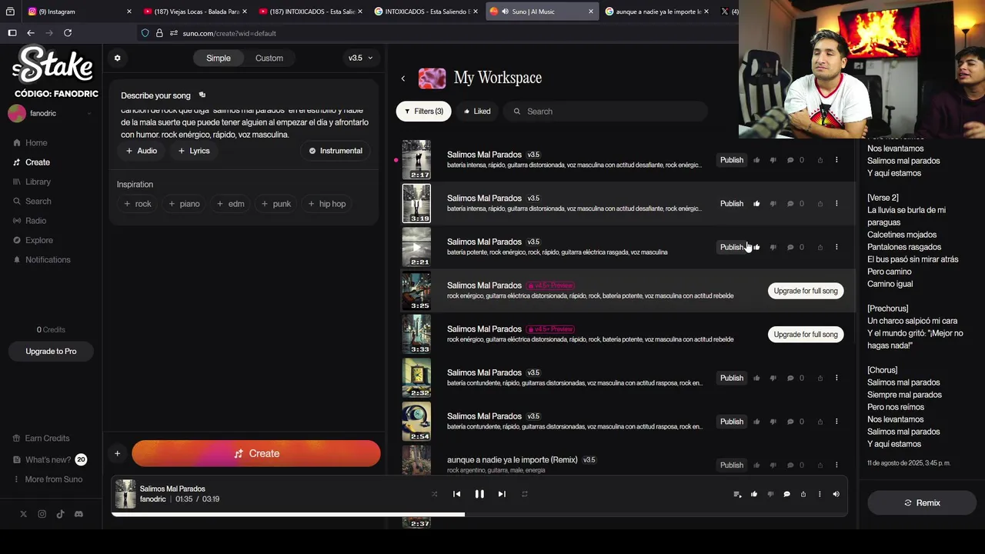Viewport: 985px width, 554px height.
Task: Reload the page with the browser refresh button
Action: click(68, 33)
